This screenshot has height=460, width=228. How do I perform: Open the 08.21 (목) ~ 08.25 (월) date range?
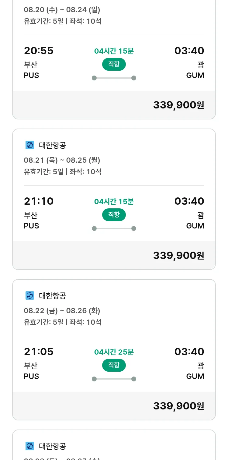tap(62, 160)
